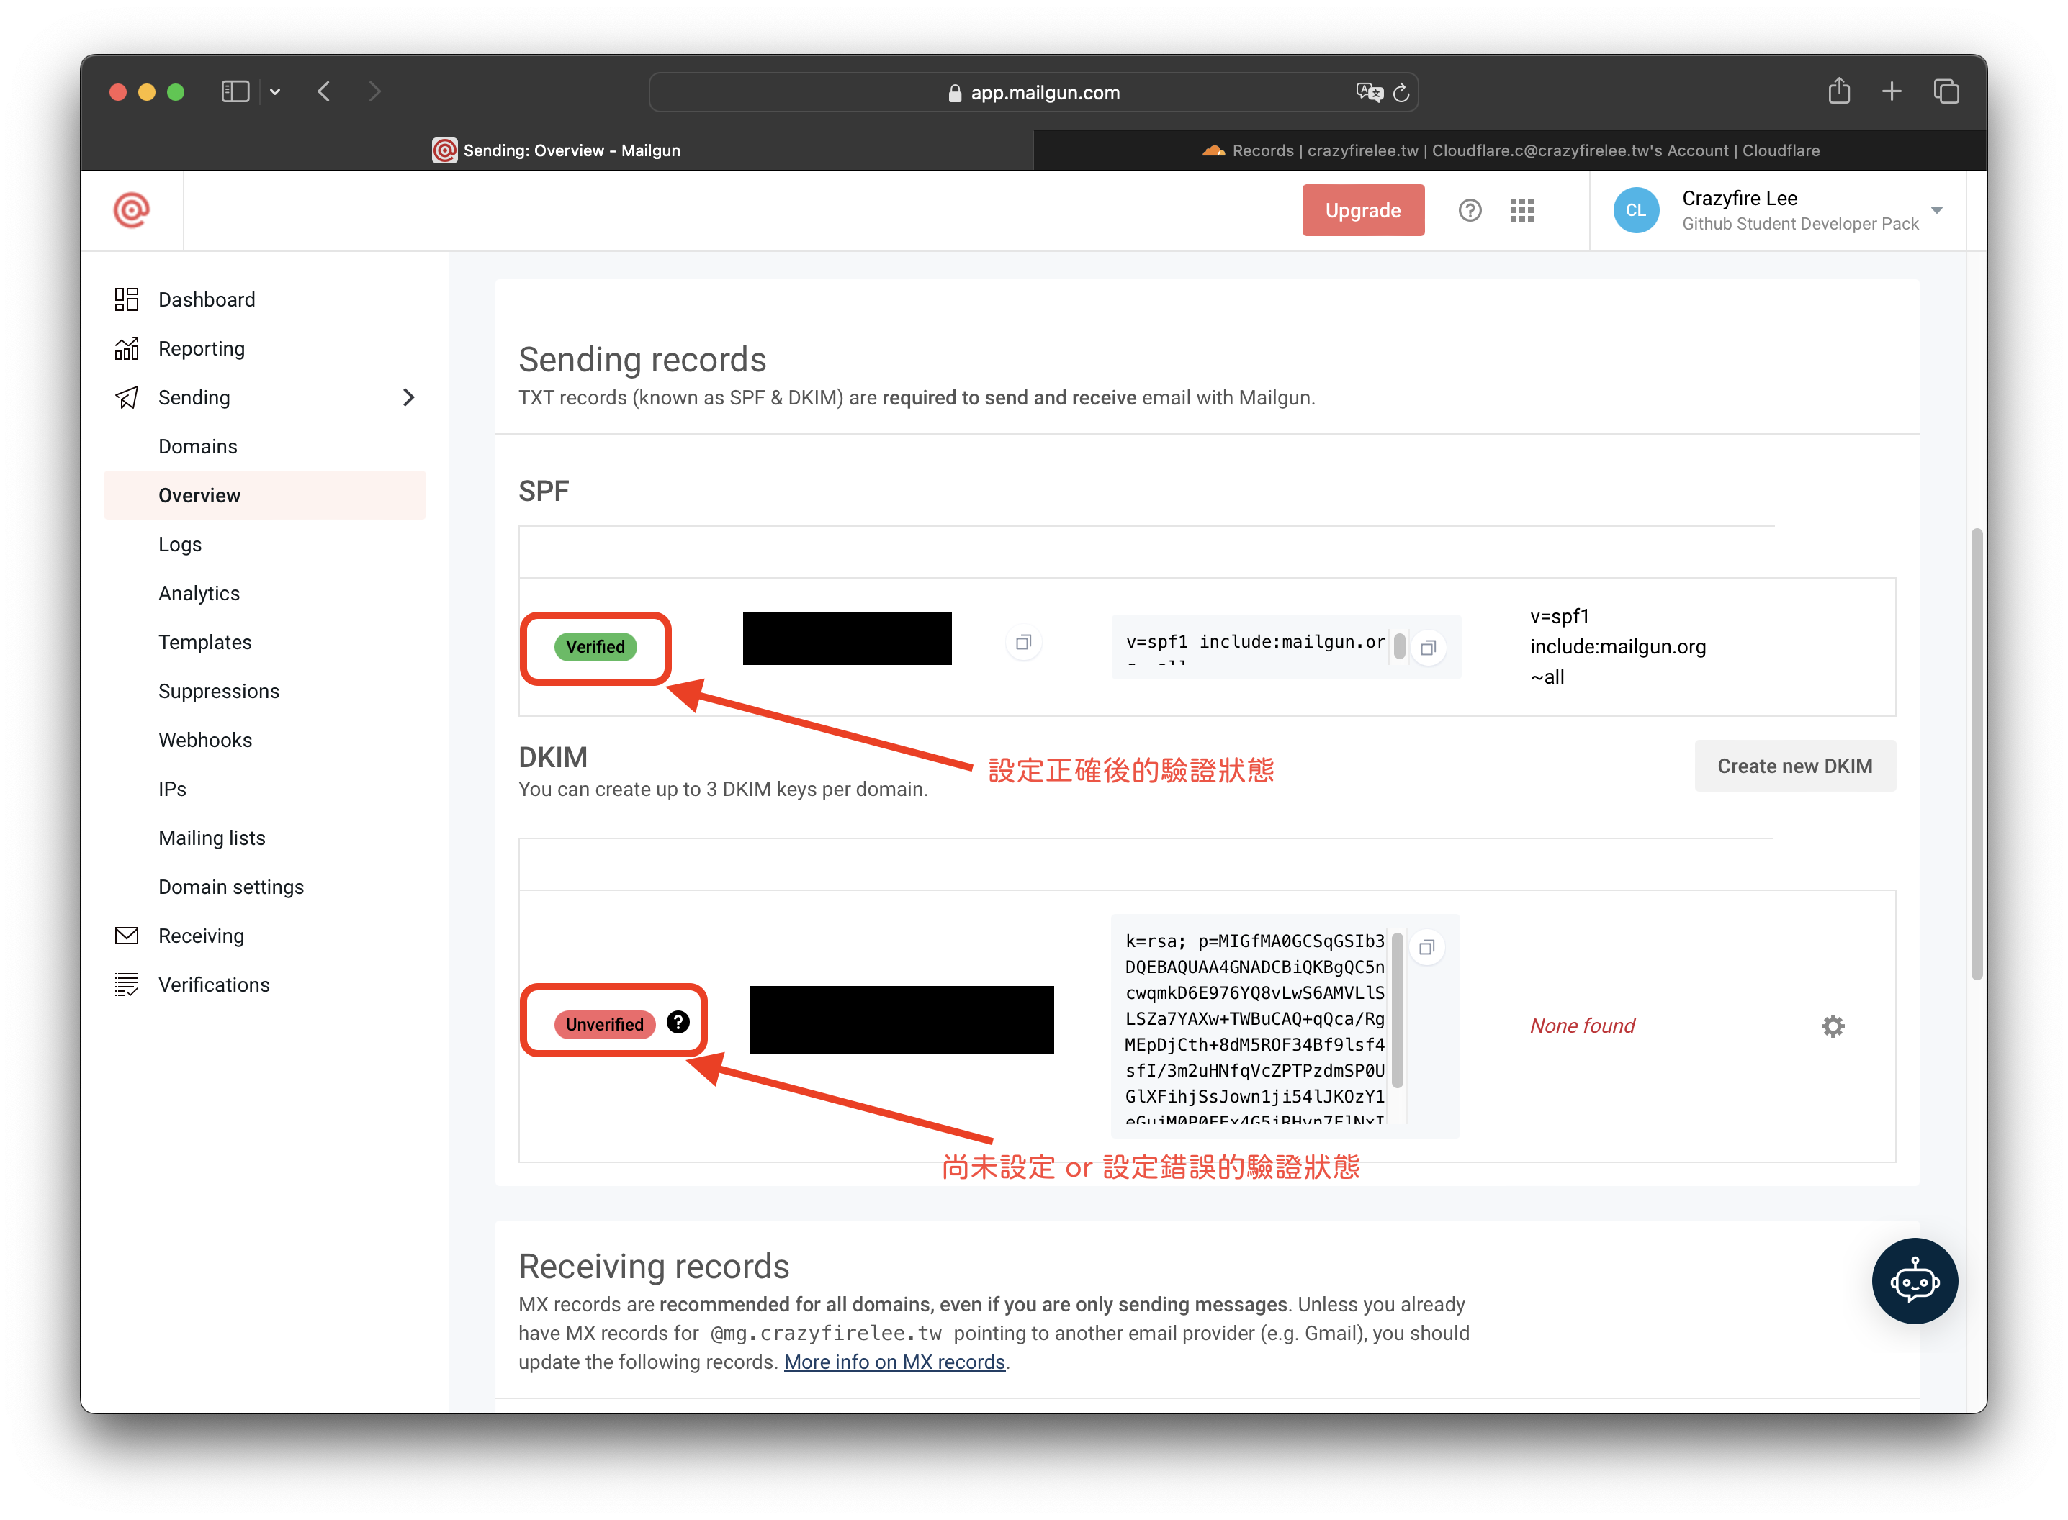
Task: Toggle the Safari sidebar
Action: tap(235, 92)
